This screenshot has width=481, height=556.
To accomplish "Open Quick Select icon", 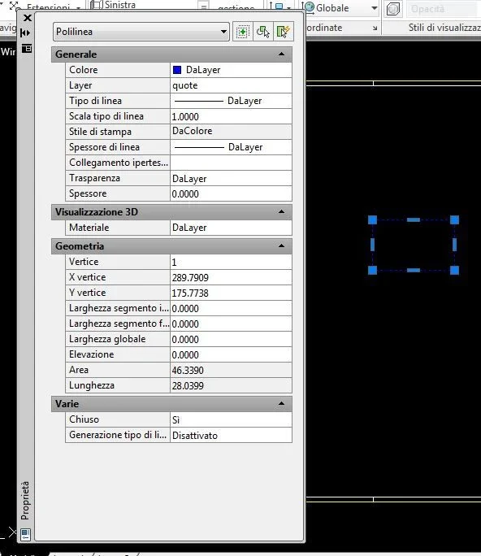I will pyautogui.click(x=283, y=32).
